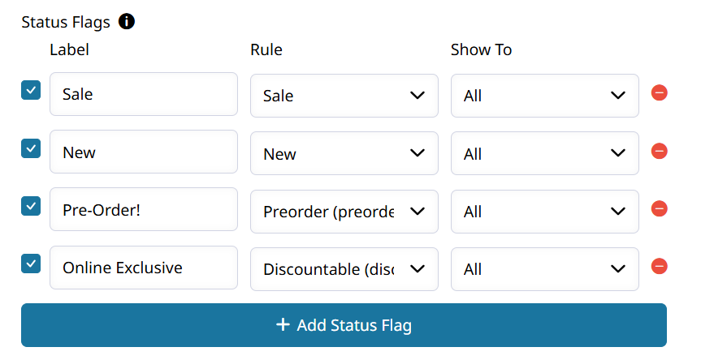Screen dimensions: 701x360
Task: Uncheck the New flag checkbox
Action: click(31, 148)
